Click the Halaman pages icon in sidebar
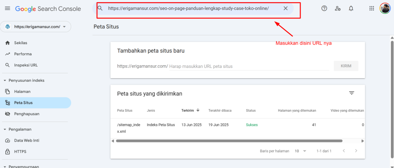394x168 pixels. pyautogui.click(x=8, y=92)
